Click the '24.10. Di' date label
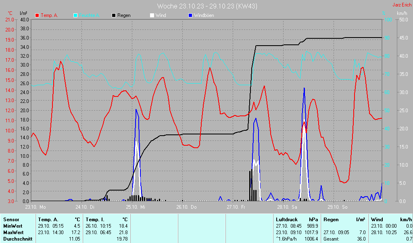Screen dimensions: 413x243 click(85, 207)
